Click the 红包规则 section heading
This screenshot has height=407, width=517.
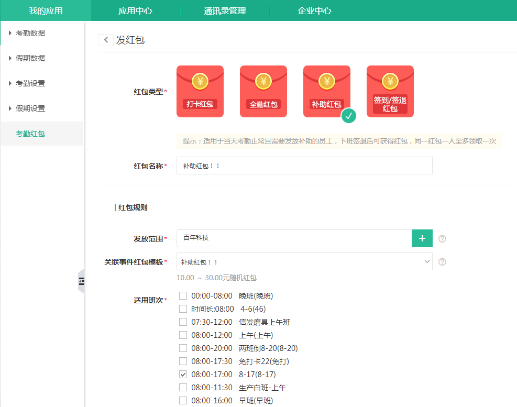(x=133, y=207)
